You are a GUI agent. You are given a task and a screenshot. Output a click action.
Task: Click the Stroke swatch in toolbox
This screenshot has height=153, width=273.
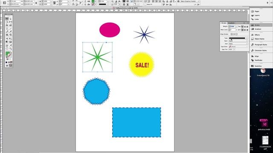pos(9,56)
